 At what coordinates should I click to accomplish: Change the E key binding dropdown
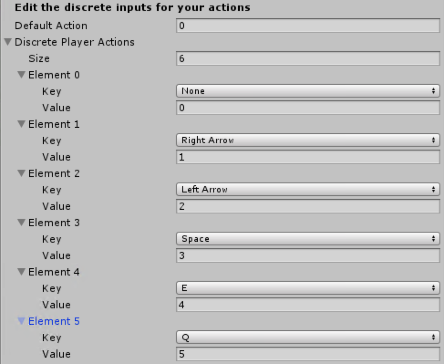(308, 288)
